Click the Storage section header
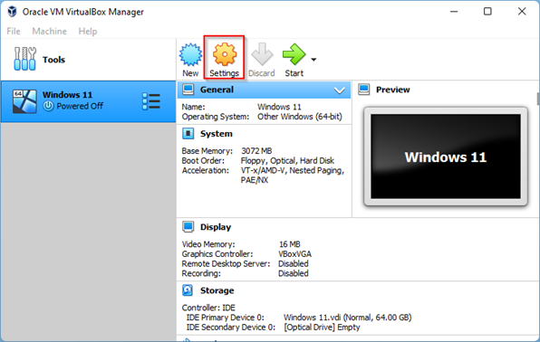Screen dimensions: 540x342 point(217,290)
